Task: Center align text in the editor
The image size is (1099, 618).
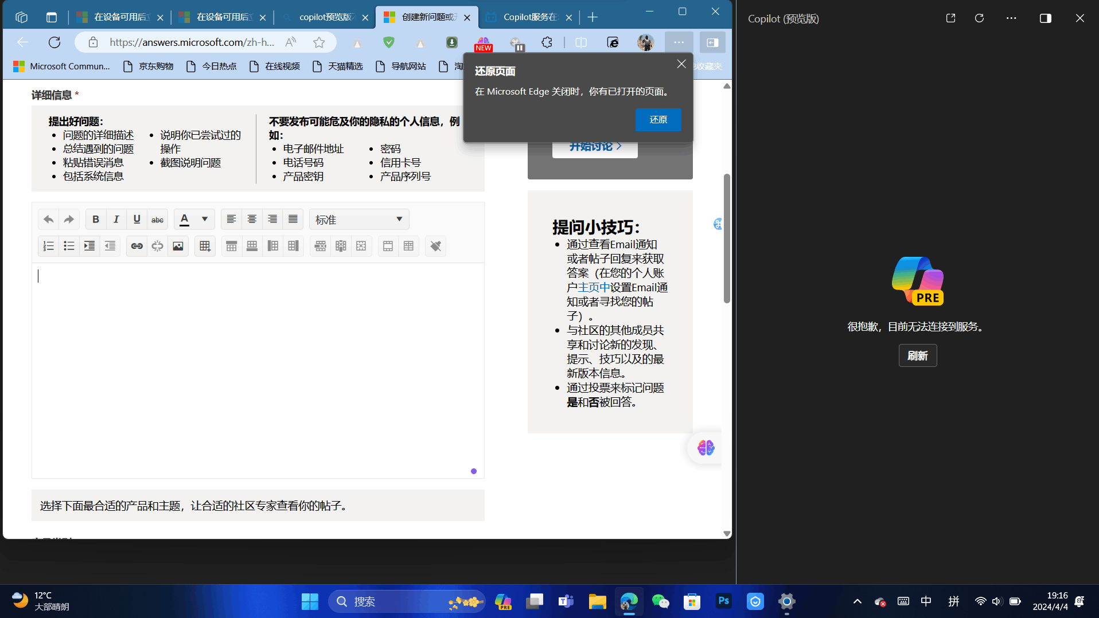Action: pyautogui.click(x=252, y=220)
